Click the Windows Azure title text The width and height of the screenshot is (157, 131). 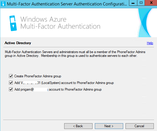coord(43,19)
